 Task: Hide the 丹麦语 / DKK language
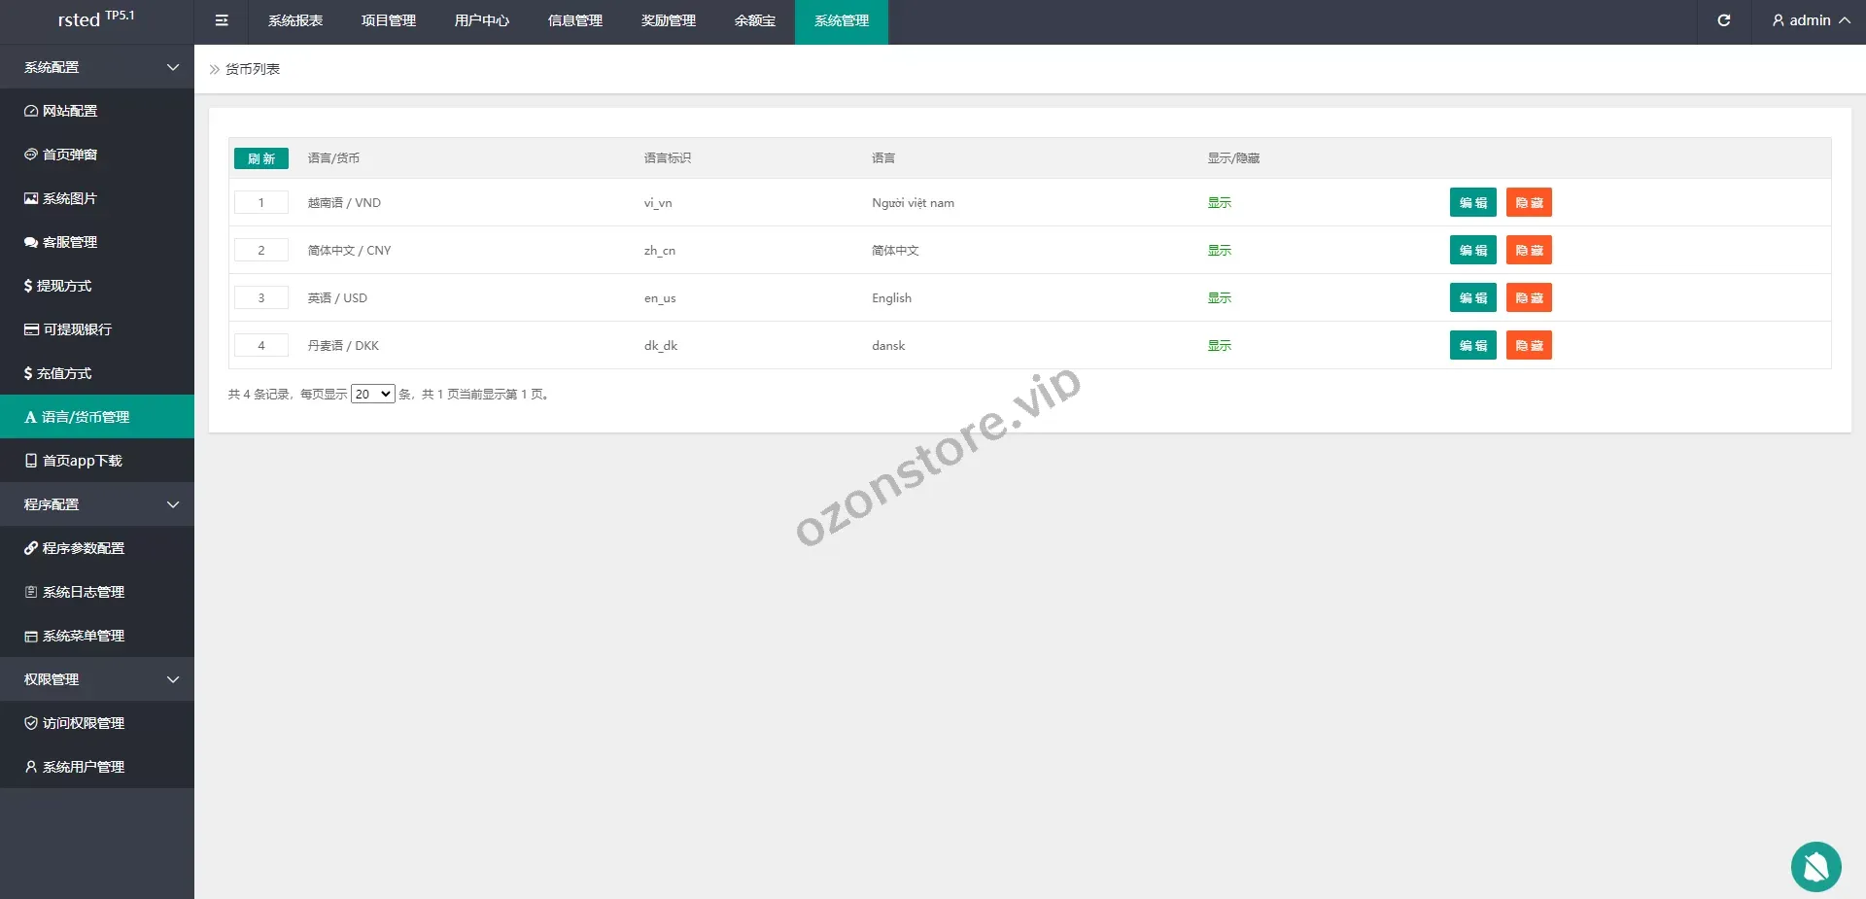[1528, 345]
